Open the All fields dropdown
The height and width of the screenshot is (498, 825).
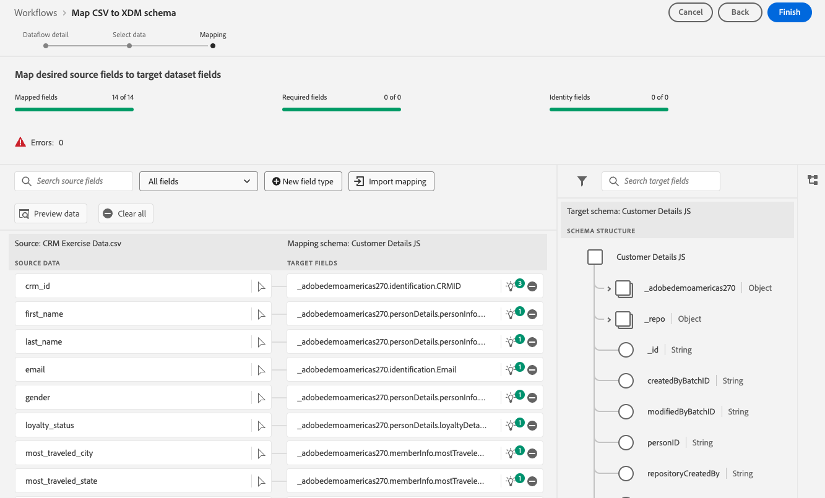(199, 181)
